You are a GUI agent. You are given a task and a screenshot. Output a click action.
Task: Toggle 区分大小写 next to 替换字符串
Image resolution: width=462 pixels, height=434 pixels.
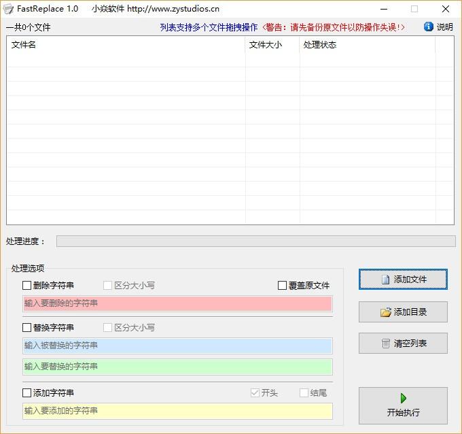[107, 327]
